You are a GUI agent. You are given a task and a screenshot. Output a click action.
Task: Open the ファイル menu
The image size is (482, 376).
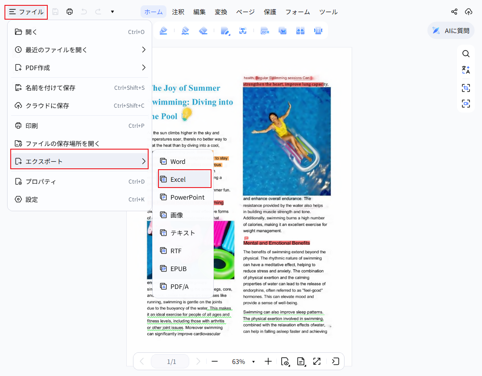coord(26,12)
